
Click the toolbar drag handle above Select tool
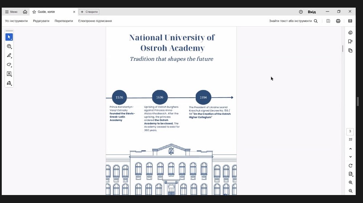pos(9,31)
